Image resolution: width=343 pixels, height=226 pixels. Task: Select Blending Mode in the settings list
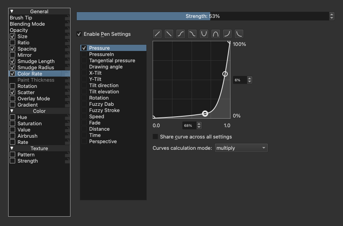coord(27,24)
